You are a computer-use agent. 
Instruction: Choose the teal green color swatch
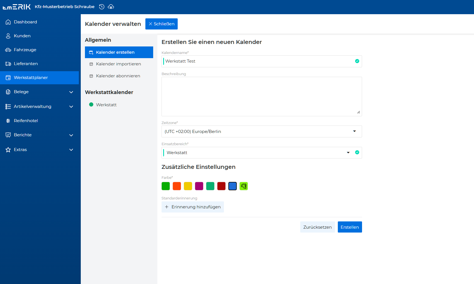click(x=210, y=186)
